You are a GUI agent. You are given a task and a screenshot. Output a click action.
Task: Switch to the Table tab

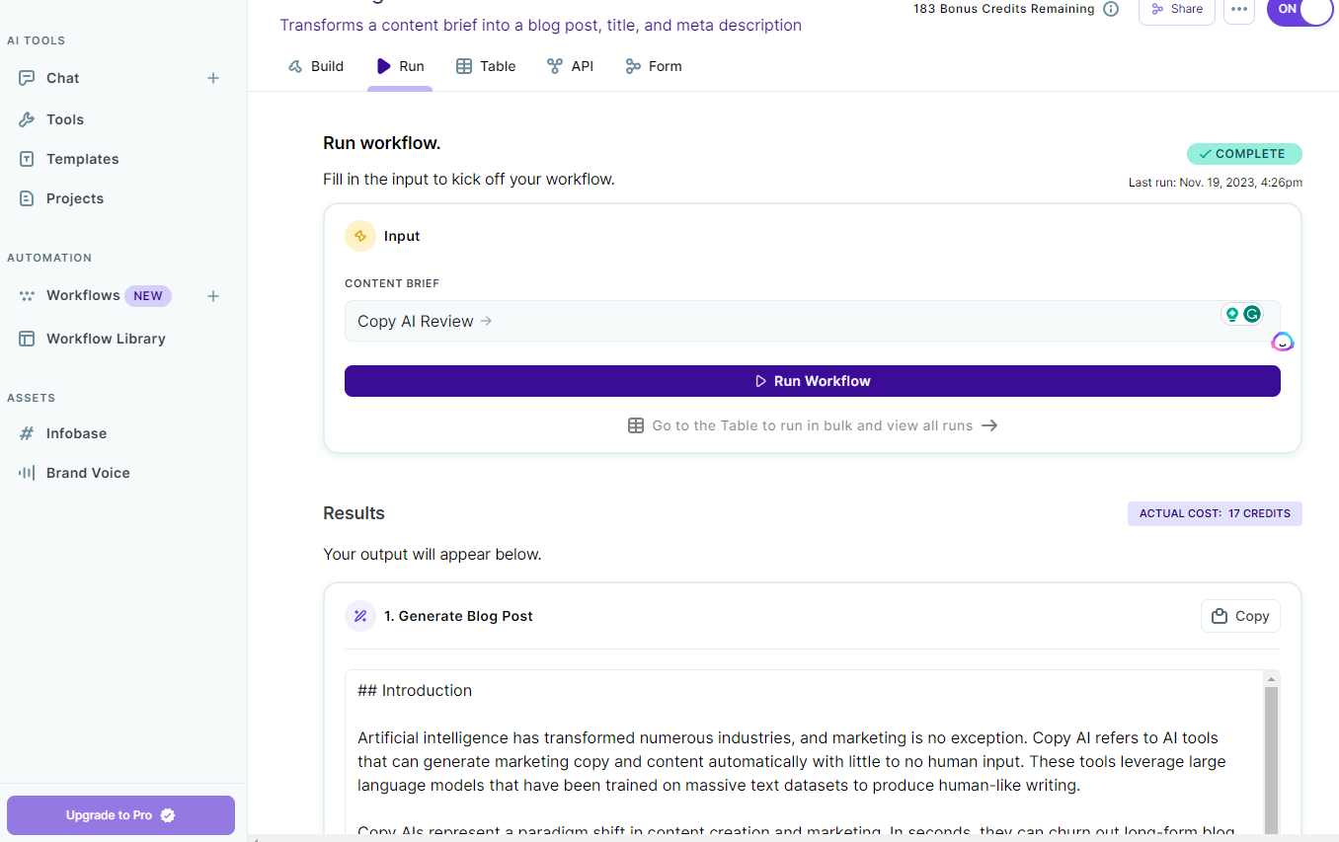(486, 66)
